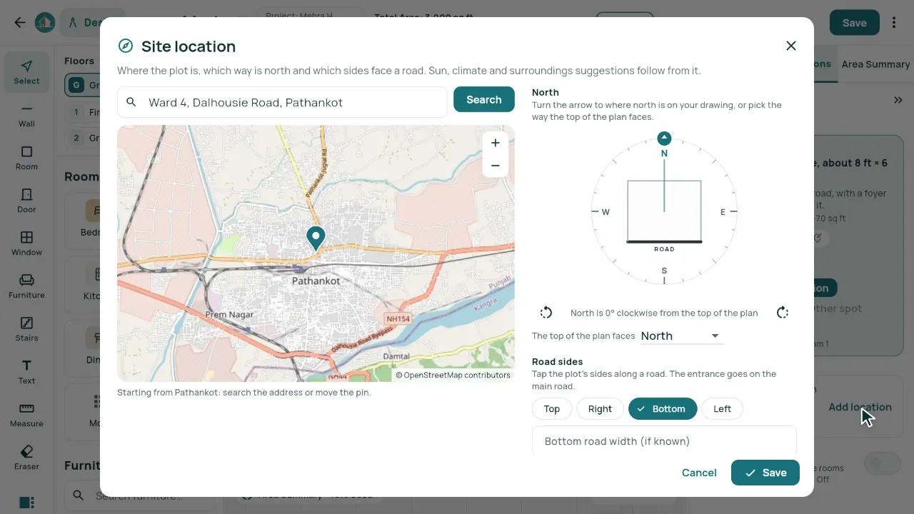Go back using the arrow icon

point(20,23)
